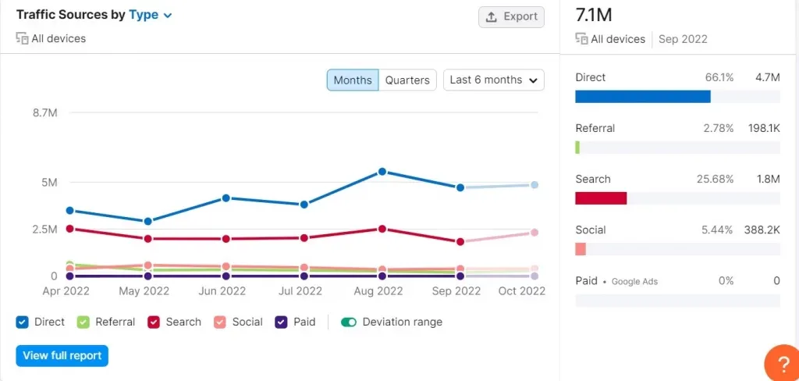
Task: Click the 66.1% Direct percentage
Action: coord(719,77)
